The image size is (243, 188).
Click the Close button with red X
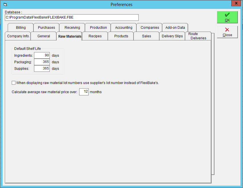click(227, 32)
